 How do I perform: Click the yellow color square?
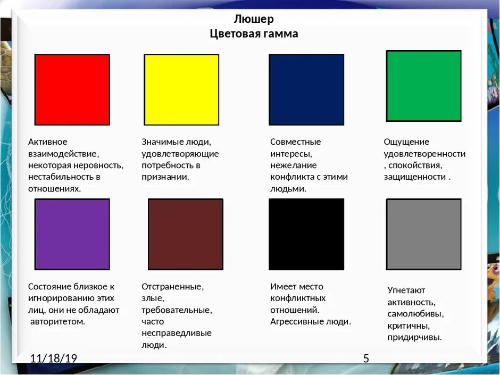tap(181, 89)
